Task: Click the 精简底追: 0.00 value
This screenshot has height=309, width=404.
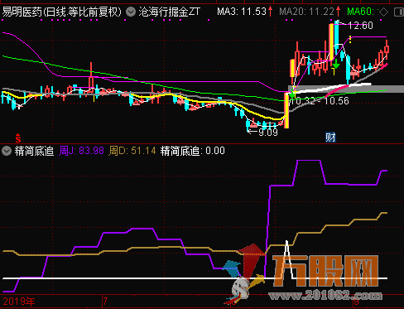Action: click(193, 151)
